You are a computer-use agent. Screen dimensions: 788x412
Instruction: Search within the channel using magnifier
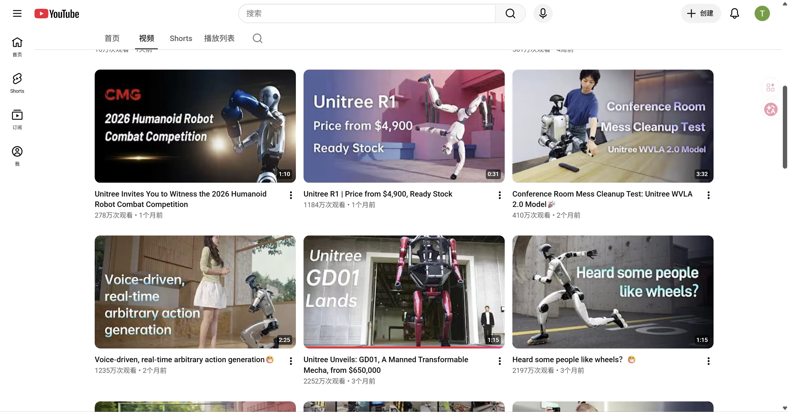coord(257,38)
